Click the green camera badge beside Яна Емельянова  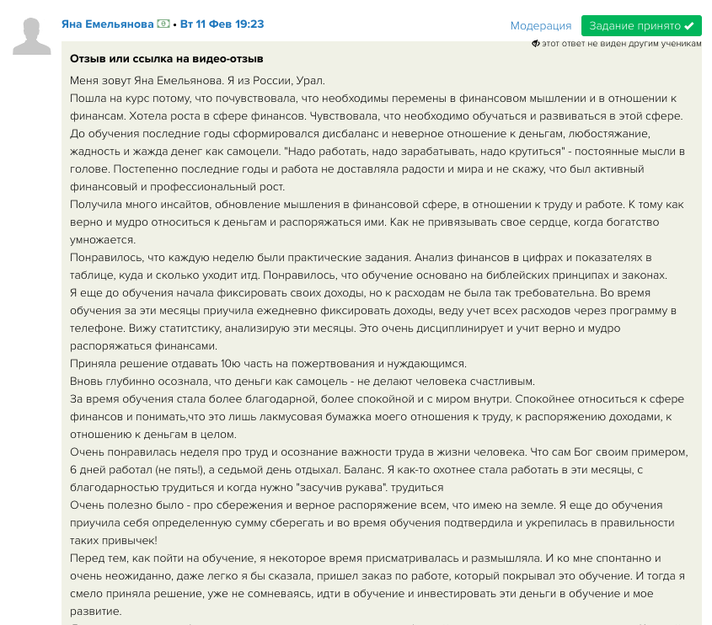coord(163,24)
